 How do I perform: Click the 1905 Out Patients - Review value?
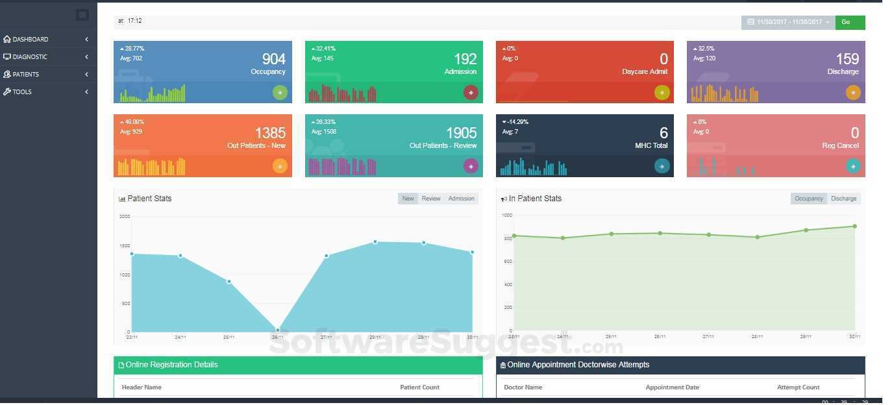click(x=462, y=133)
